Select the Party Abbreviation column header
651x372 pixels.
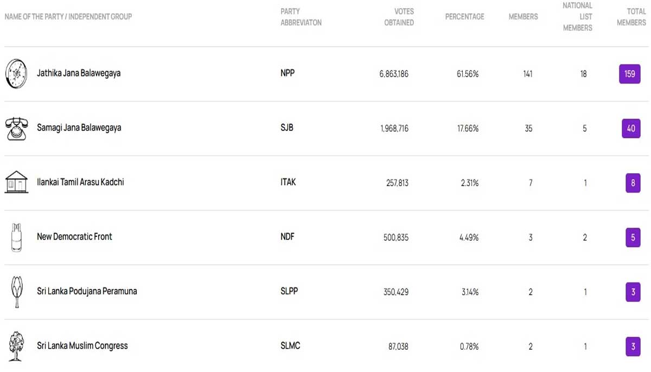click(x=301, y=17)
